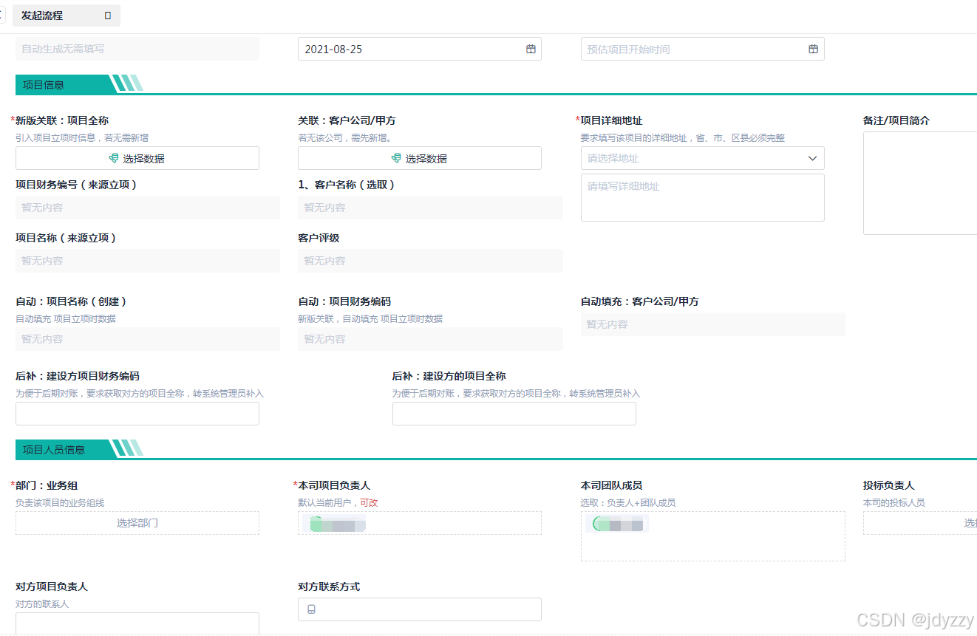This screenshot has height=636, width=977.
Task: Click 选择数据 under 新版关联：项目全称
Action: [137, 158]
